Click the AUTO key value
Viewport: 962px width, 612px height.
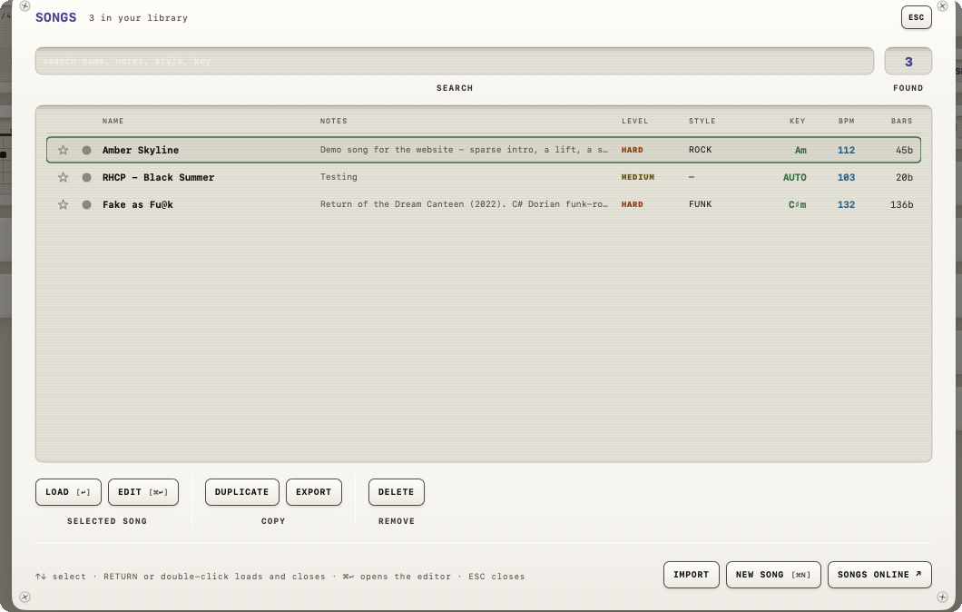point(794,177)
